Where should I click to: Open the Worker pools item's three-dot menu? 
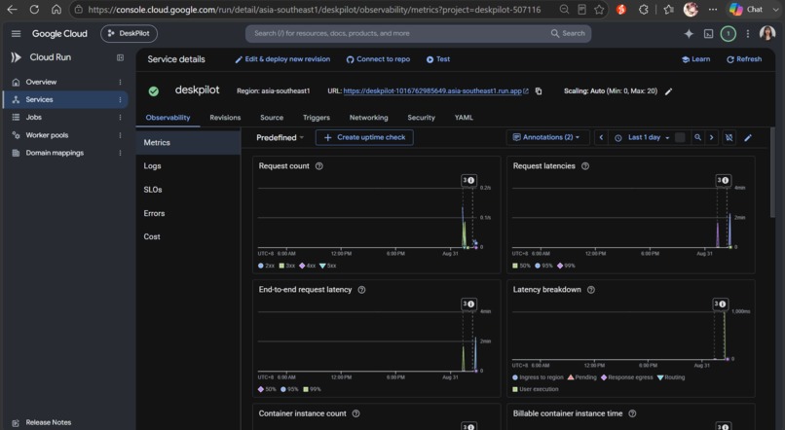click(120, 135)
